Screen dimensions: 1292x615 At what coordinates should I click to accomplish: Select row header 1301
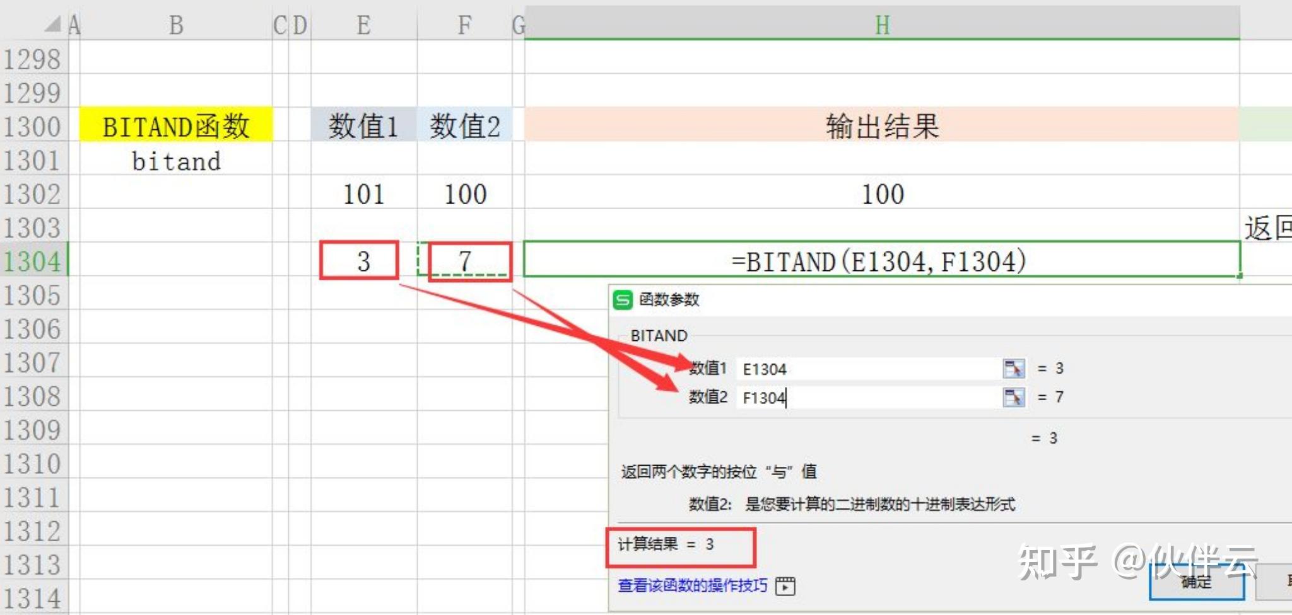click(x=33, y=160)
